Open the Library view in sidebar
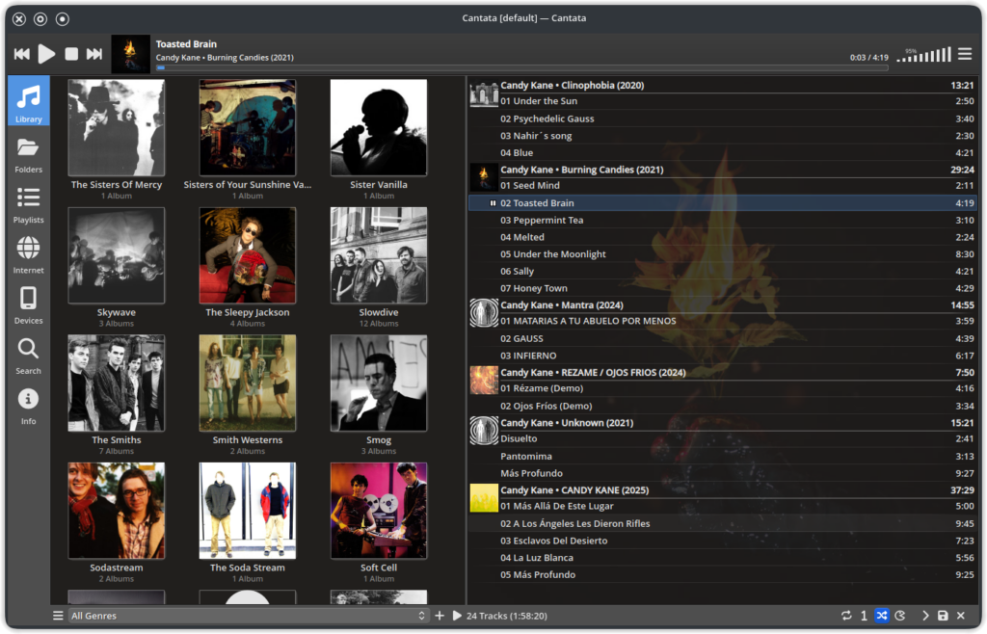This screenshot has height=634, width=987. coord(29,101)
